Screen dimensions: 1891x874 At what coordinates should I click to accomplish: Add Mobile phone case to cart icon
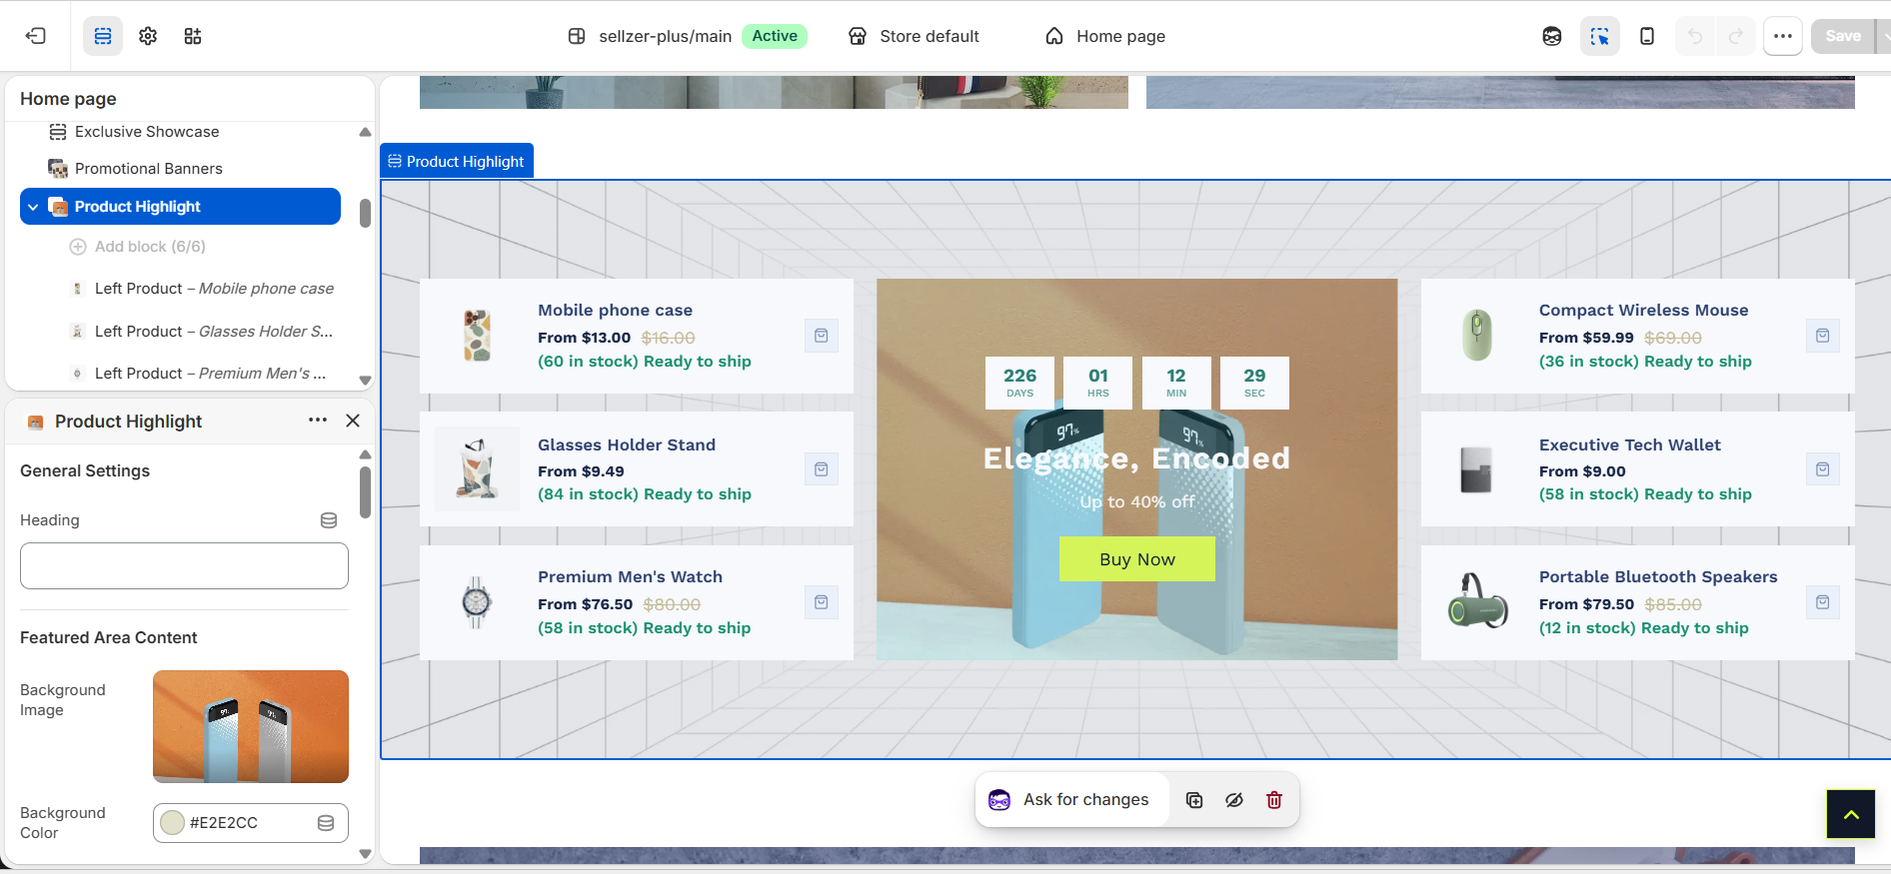pyautogui.click(x=822, y=336)
